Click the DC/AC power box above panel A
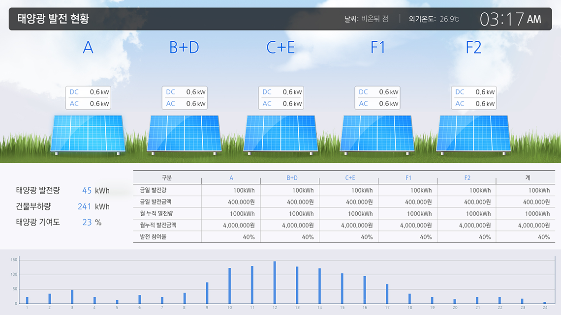The height and width of the screenshot is (315, 561). pos(88,97)
